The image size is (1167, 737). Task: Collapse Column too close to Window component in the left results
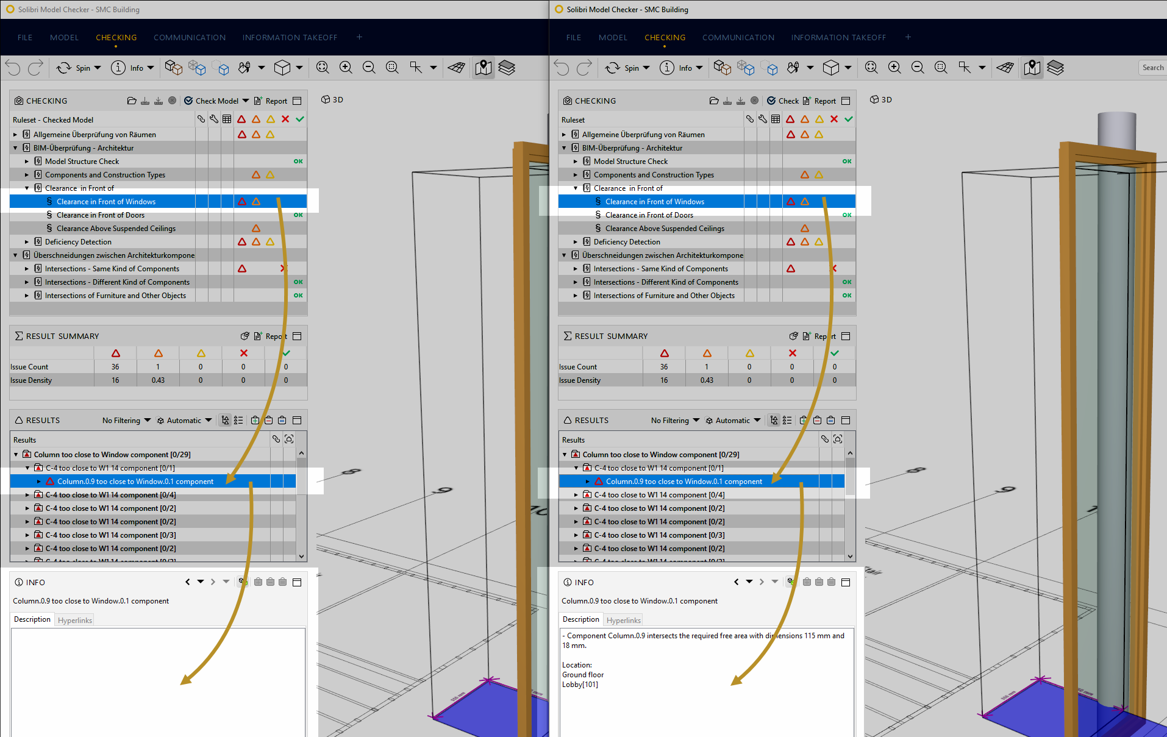pyautogui.click(x=16, y=454)
